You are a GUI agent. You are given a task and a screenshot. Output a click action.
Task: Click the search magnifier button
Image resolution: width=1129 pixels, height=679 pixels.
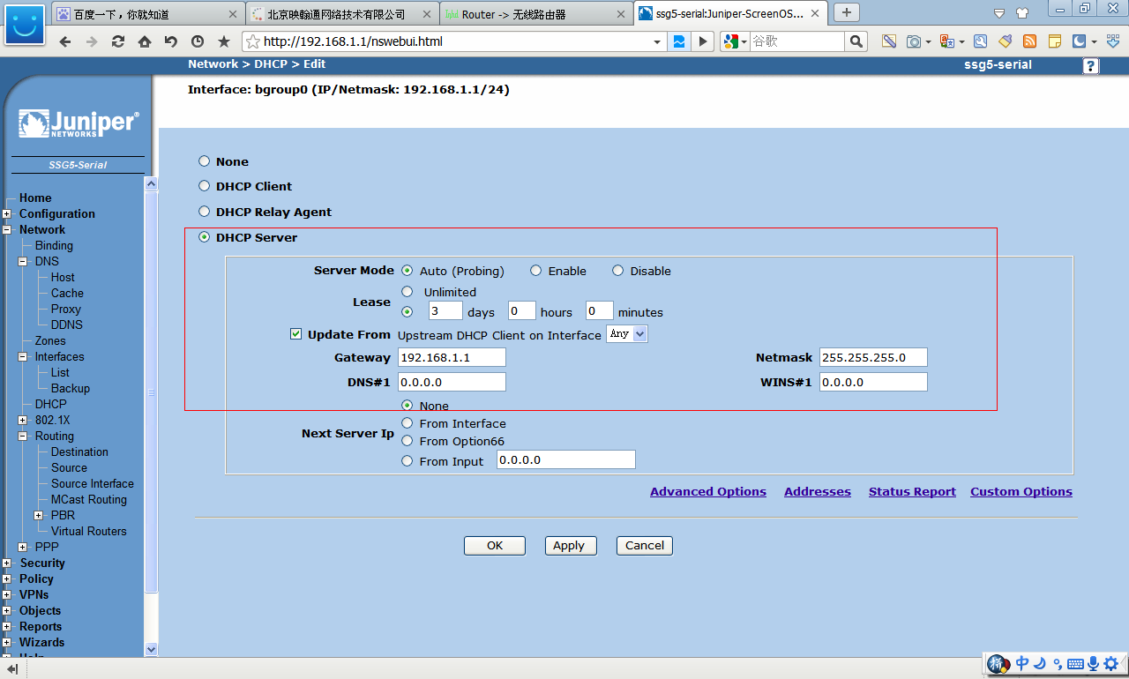(x=856, y=41)
